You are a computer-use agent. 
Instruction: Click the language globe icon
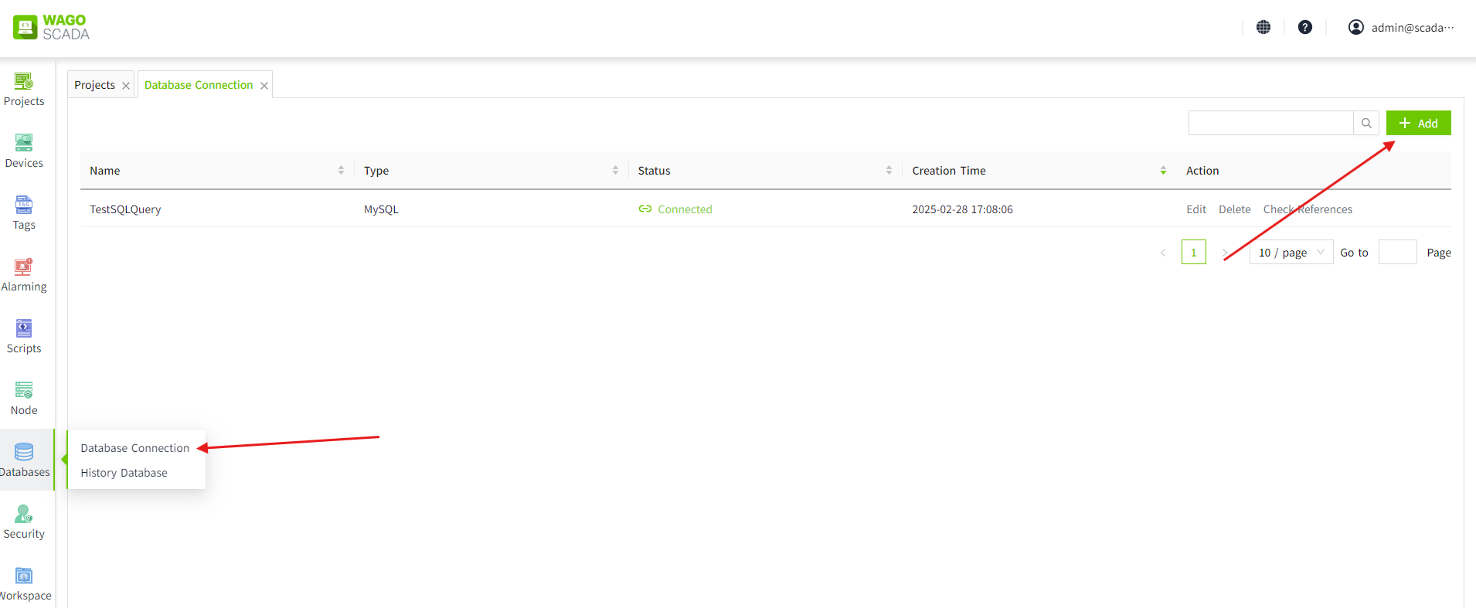(1263, 27)
